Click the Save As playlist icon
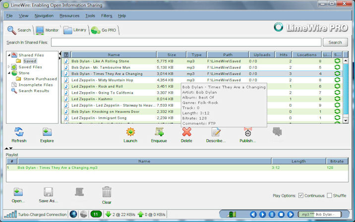 click(x=48, y=192)
